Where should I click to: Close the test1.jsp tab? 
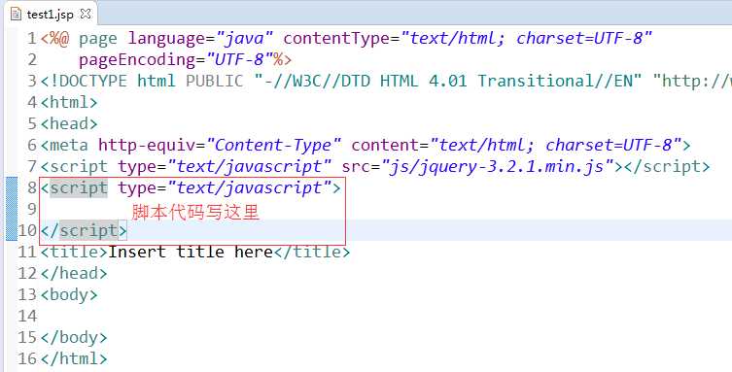(x=86, y=14)
